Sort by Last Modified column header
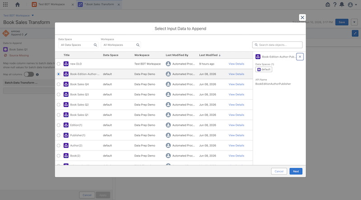Screen dimensions: 361x200 click(x=210, y=55)
